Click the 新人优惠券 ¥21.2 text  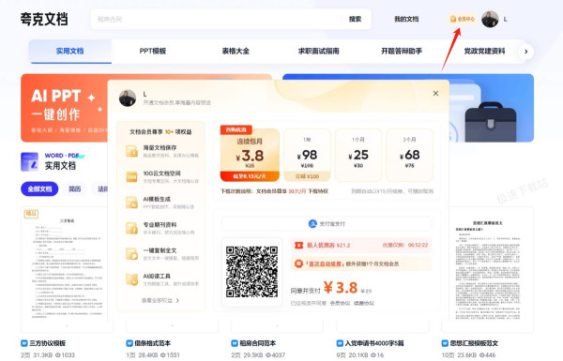pyautogui.click(x=328, y=245)
